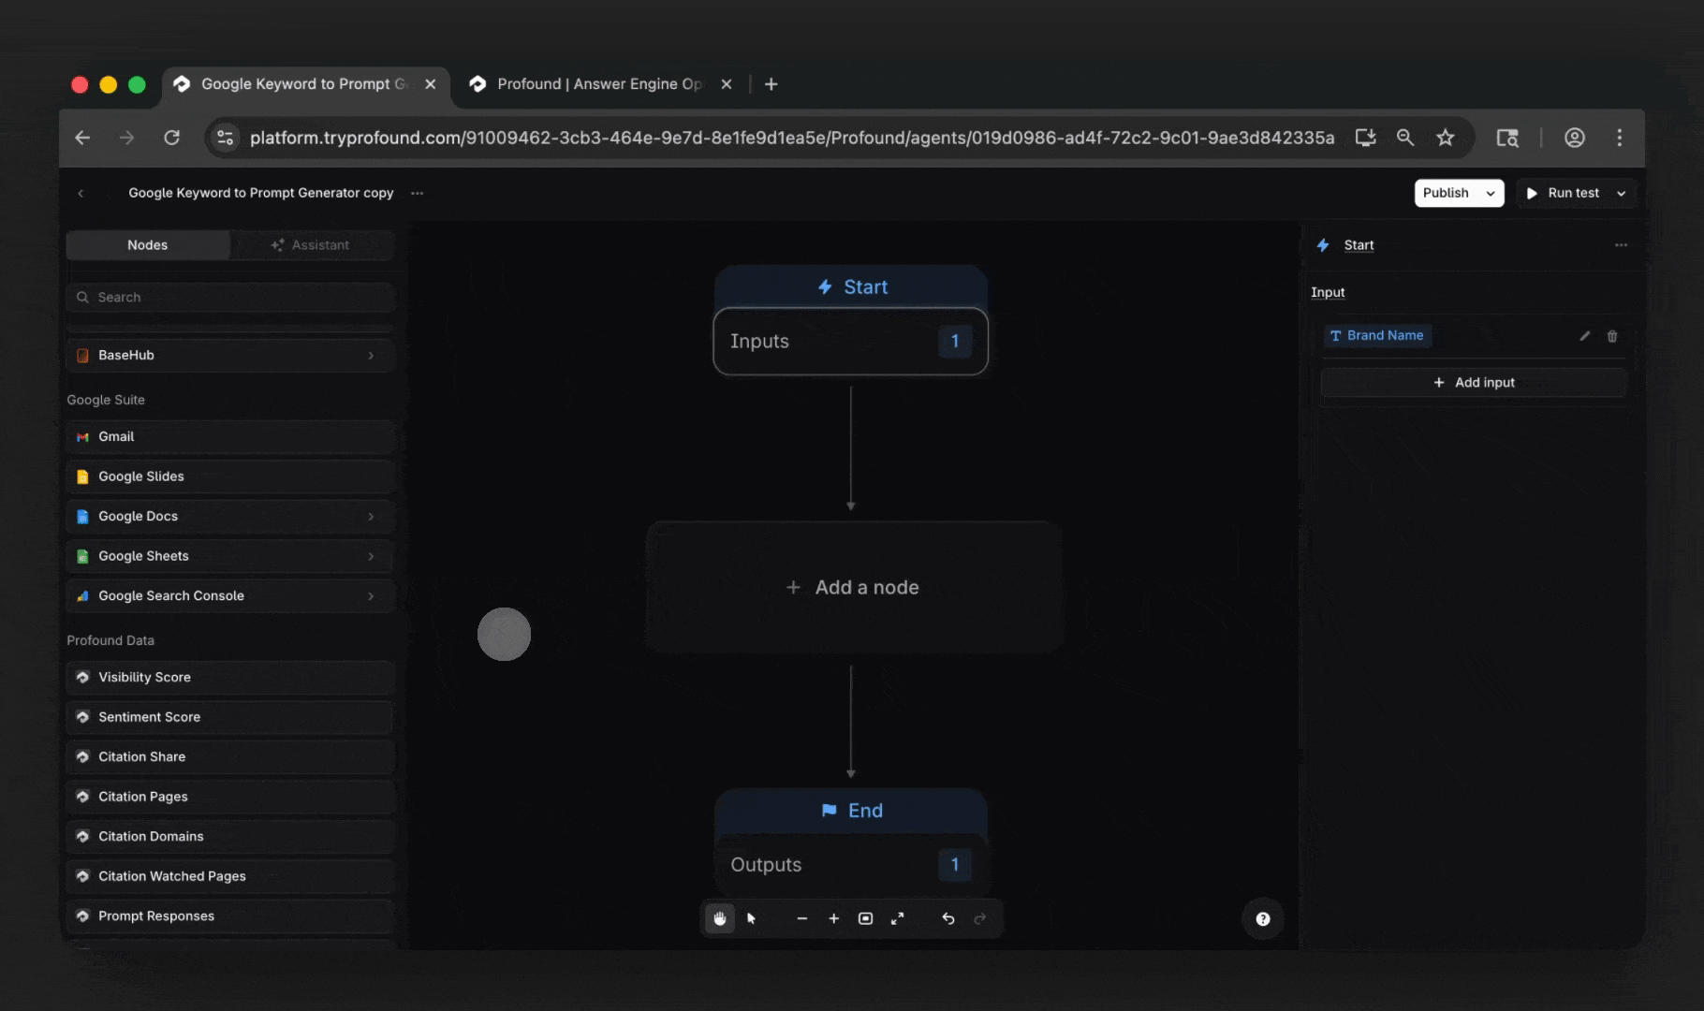Add the Visibility Score node
1704x1011 pixels.
(230, 678)
